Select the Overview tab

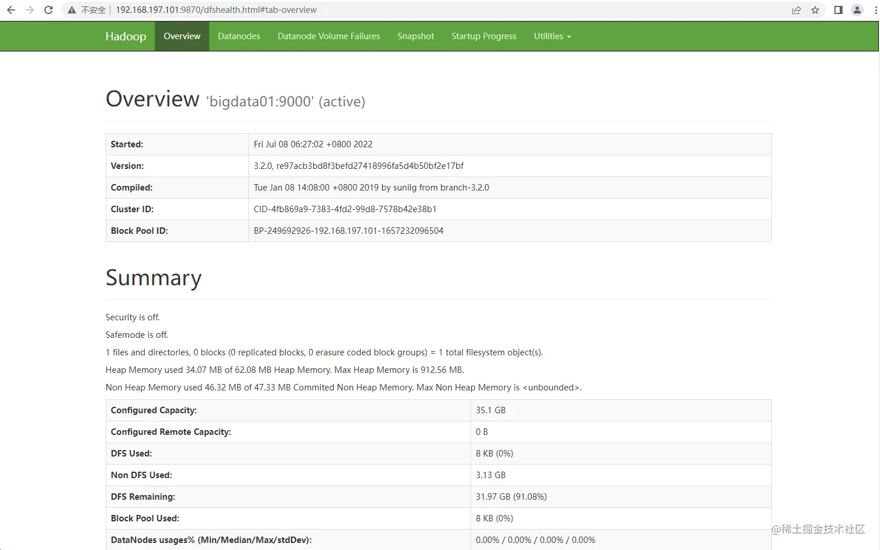(182, 36)
